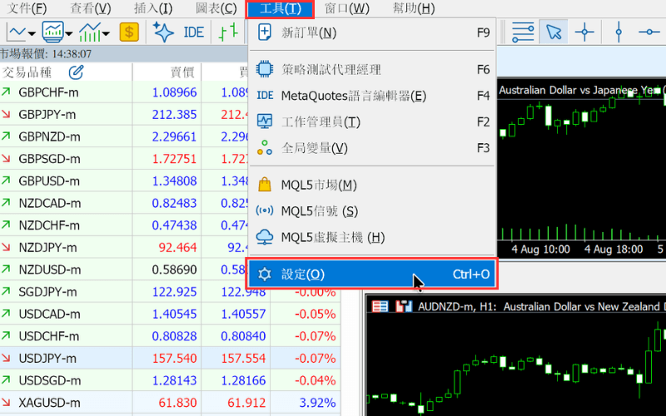Click the XAGUSD-m 3.92% change value
This screenshot has height=416, width=666.
click(x=317, y=403)
